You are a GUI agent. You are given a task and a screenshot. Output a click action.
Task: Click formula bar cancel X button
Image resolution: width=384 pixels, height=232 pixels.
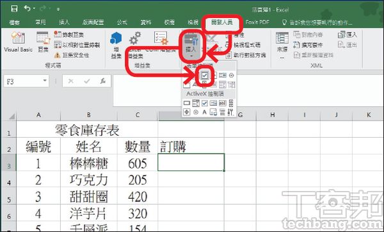(71, 81)
